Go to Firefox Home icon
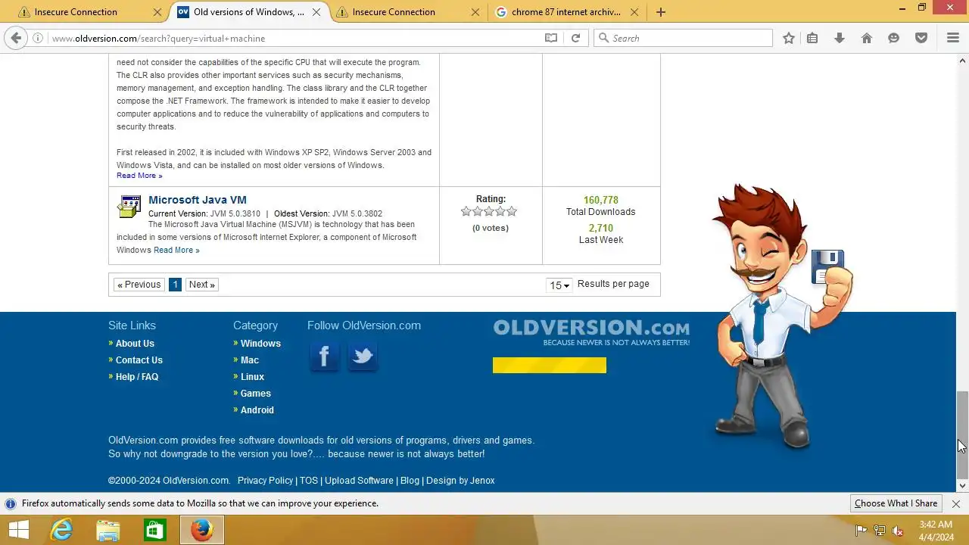This screenshot has height=545, width=969. pyautogui.click(x=867, y=38)
